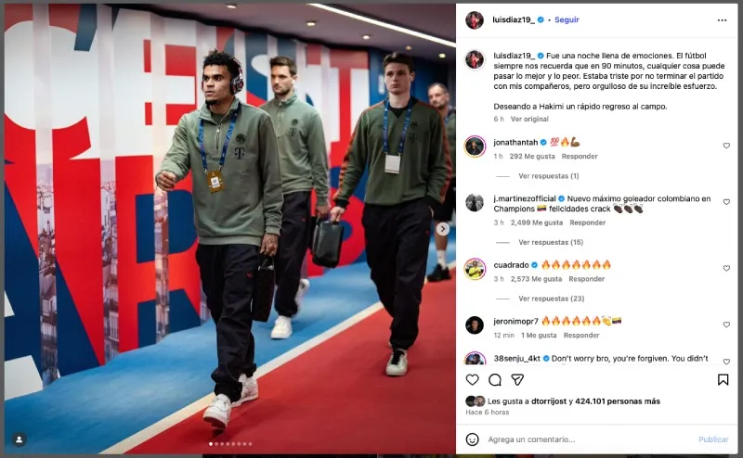Open the comment bubble icon
743x458 pixels.
tap(495, 379)
